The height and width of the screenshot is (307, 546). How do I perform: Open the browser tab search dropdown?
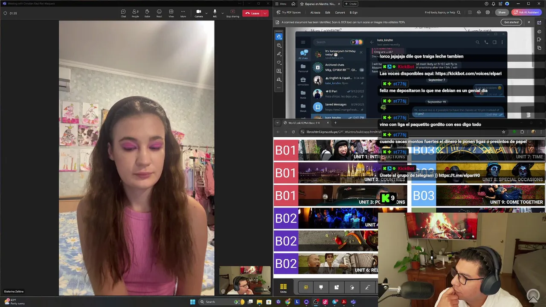(277, 123)
